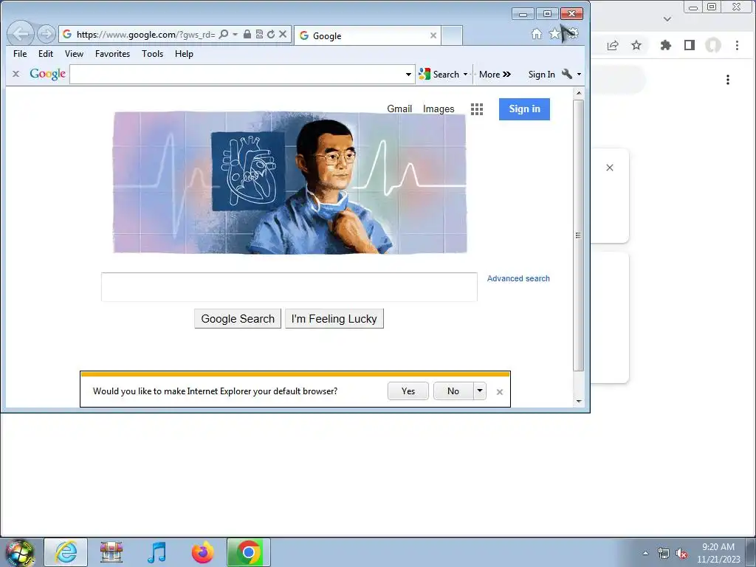Open the Chrome page three-dot options
This screenshot has height=567, width=756.
[727, 80]
